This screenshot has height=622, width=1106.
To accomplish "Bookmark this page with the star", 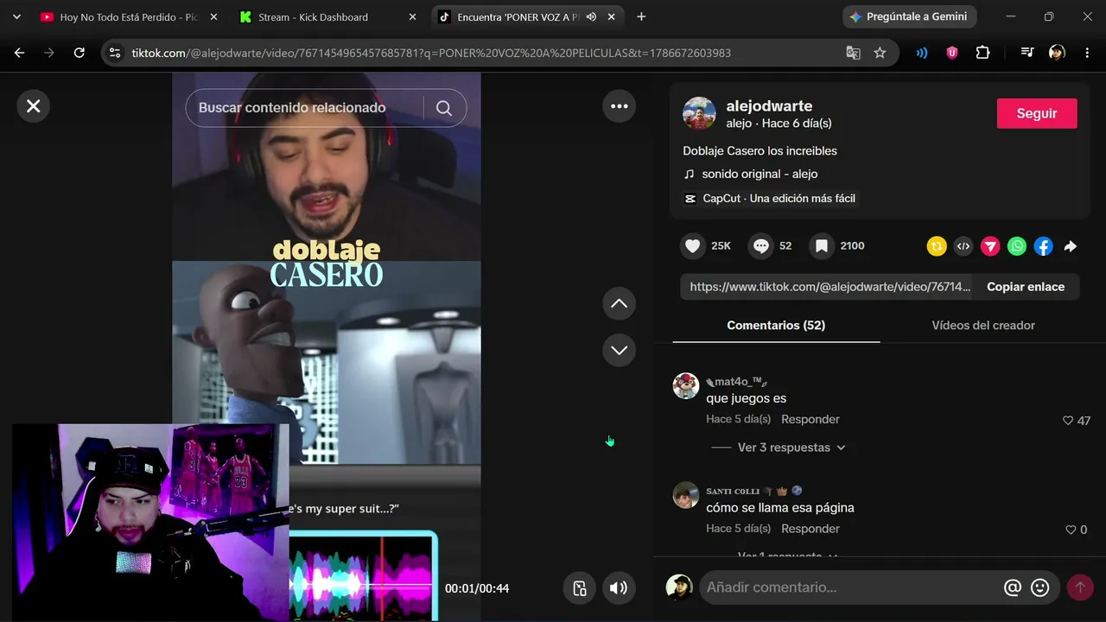I will point(880,53).
